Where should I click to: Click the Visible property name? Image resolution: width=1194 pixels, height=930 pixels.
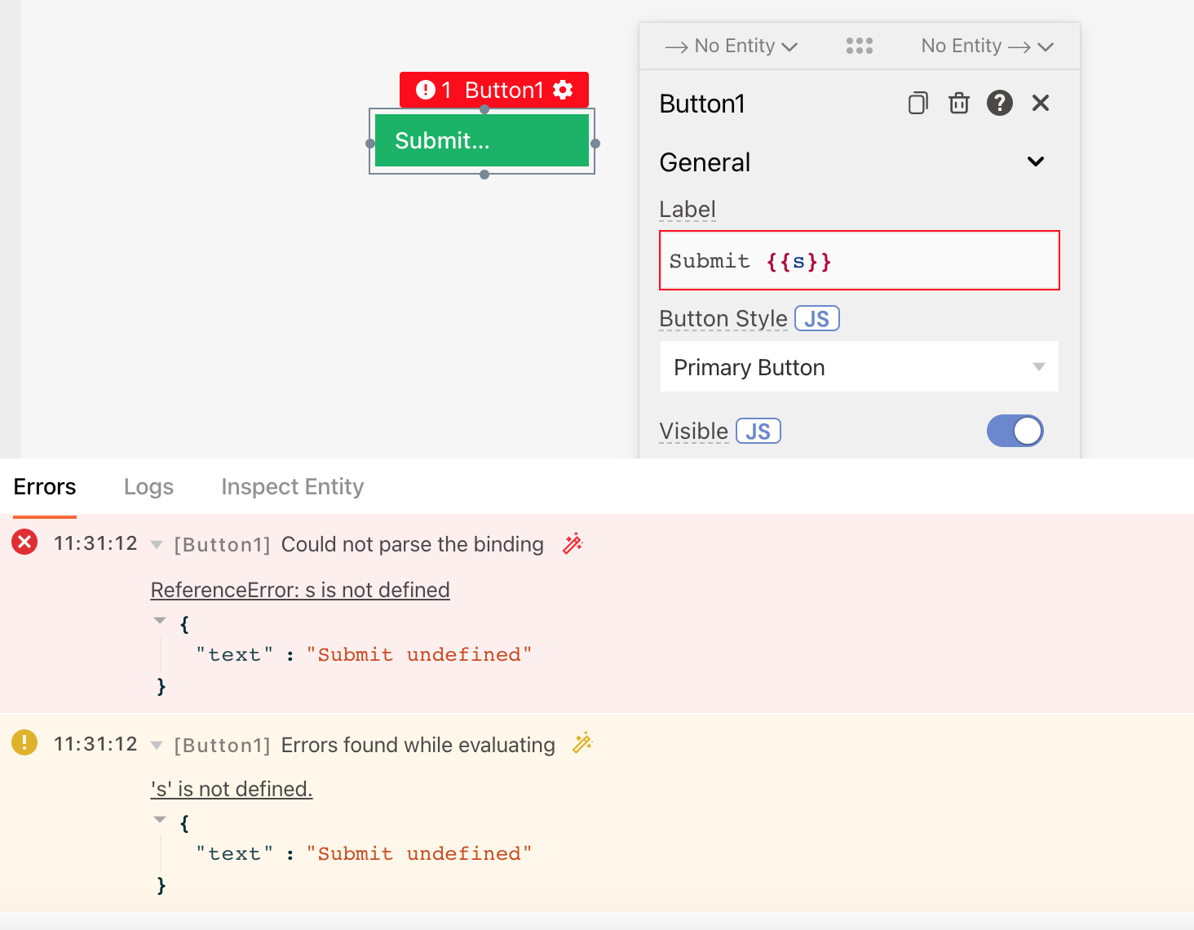pyautogui.click(x=694, y=432)
